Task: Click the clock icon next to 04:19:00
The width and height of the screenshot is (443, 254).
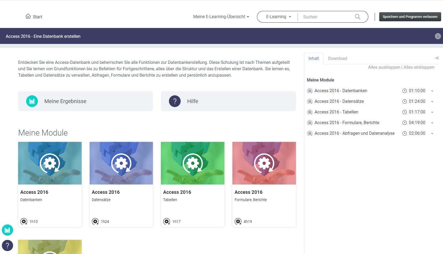Action: coord(405,123)
